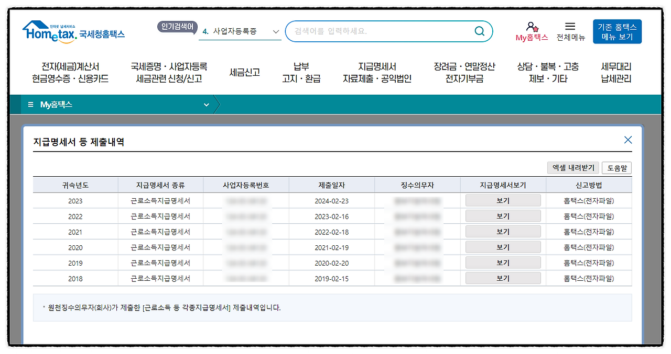This screenshot has height=354, width=671.
Task: Open 상담·불복·고충 제보·기타 menu
Action: pyautogui.click(x=548, y=73)
